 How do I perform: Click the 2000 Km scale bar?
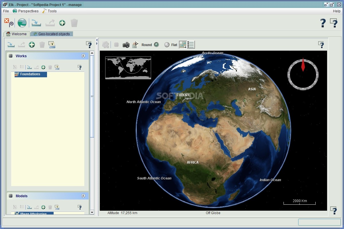300,202
